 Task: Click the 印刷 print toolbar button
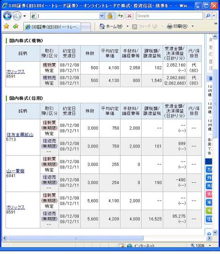[177, 26]
